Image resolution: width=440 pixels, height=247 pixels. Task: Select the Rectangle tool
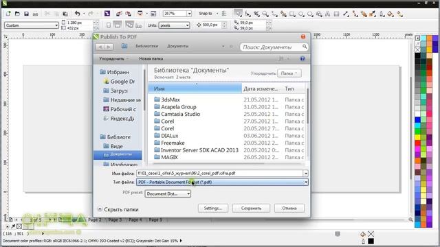[x=292, y=14]
